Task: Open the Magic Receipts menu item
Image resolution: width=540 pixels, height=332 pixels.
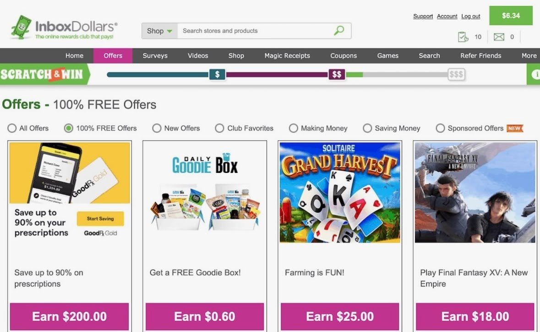Action: point(287,56)
